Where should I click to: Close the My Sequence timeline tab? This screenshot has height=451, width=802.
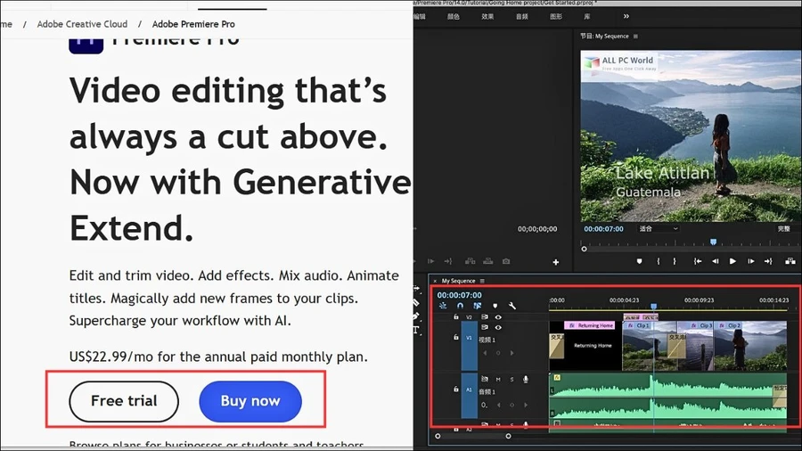click(x=435, y=281)
